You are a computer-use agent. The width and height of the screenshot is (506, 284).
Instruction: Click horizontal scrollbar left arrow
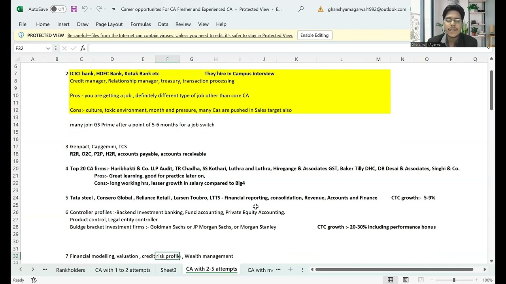coord(312,269)
